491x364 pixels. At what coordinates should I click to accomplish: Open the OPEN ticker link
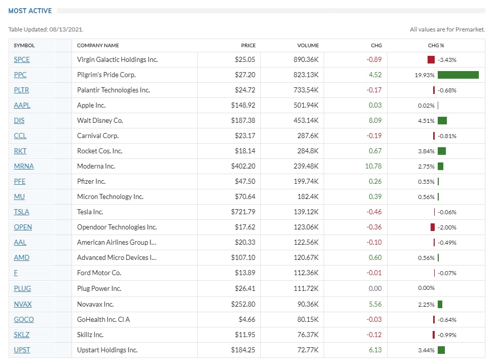point(23,227)
